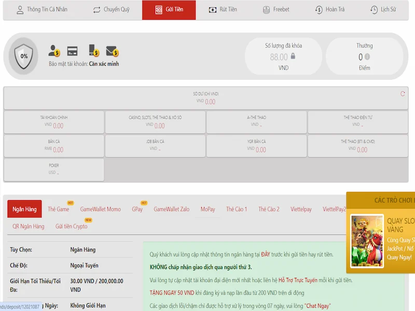
Task: Select the Tài Khoản Chính balance card
Action: (x=54, y=122)
